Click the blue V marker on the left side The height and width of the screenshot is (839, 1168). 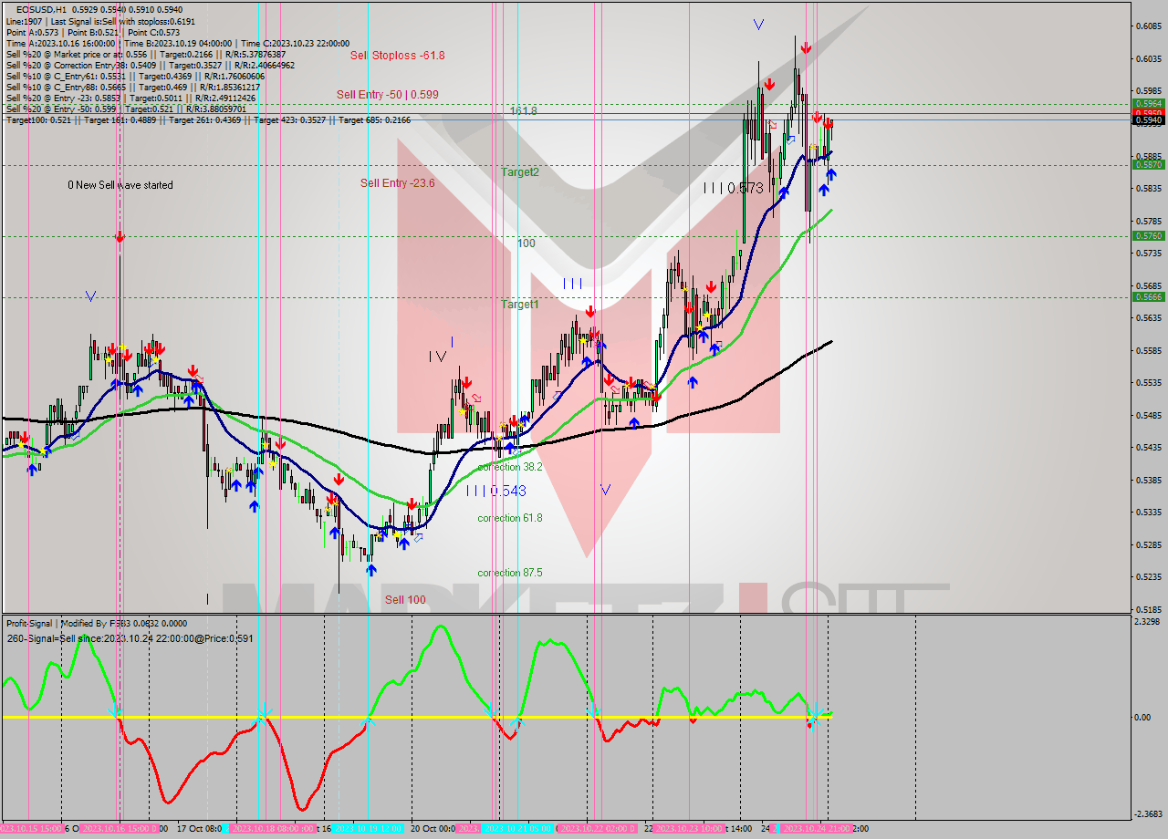[90, 295]
